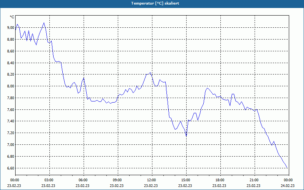Click the 8,40 y-axis value
304x190 pixels.
11,63
